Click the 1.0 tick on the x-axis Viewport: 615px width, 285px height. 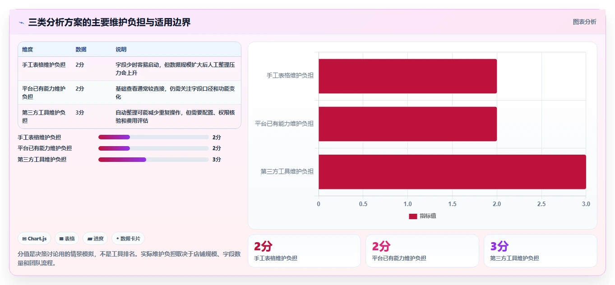(408, 204)
